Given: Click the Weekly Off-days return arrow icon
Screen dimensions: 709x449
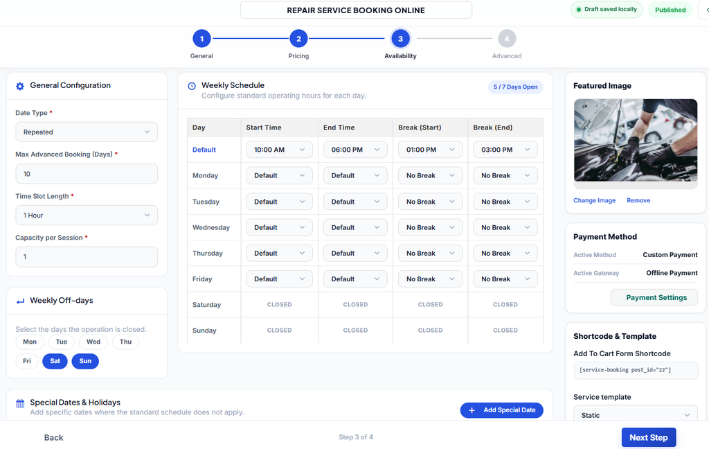Looking at the screenshot, I should pyautogui.click(x=20, y=301).
